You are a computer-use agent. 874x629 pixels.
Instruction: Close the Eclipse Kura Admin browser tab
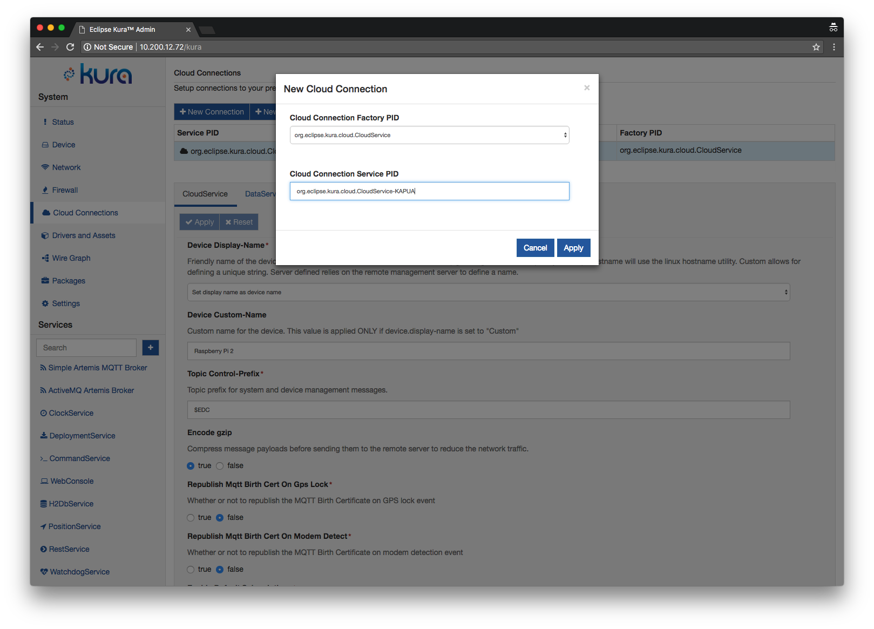[188, 30]
